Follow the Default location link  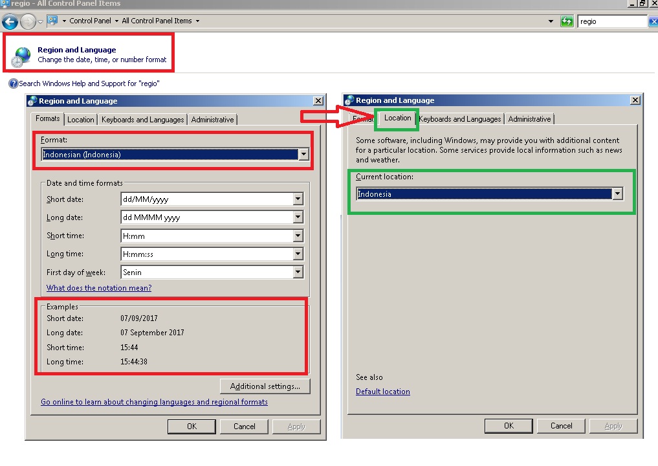(x=382, y=392)
